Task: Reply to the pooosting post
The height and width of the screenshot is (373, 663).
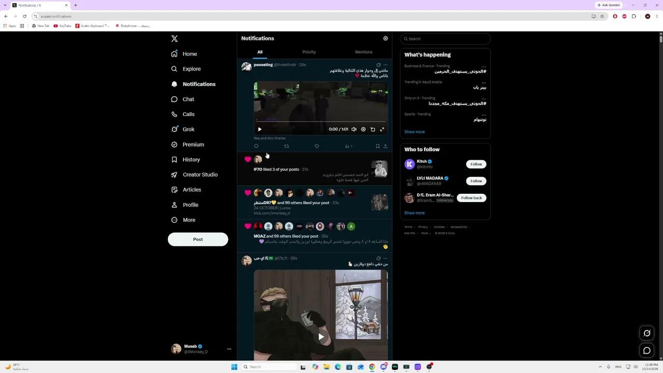Action: [x=256, y=146]
